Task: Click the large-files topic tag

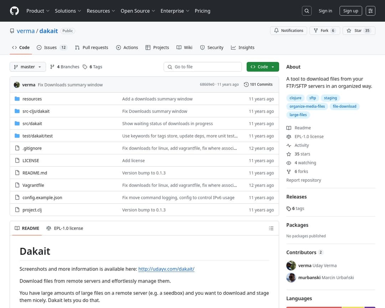Action: 298,115
